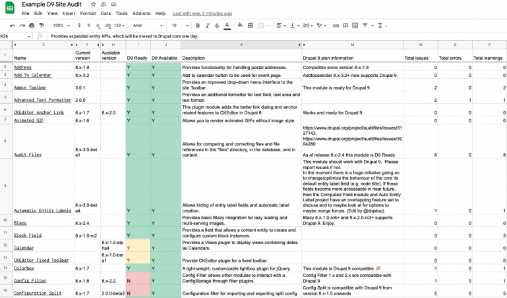
Task: Open the text color picker
Action: pos(227,26)
